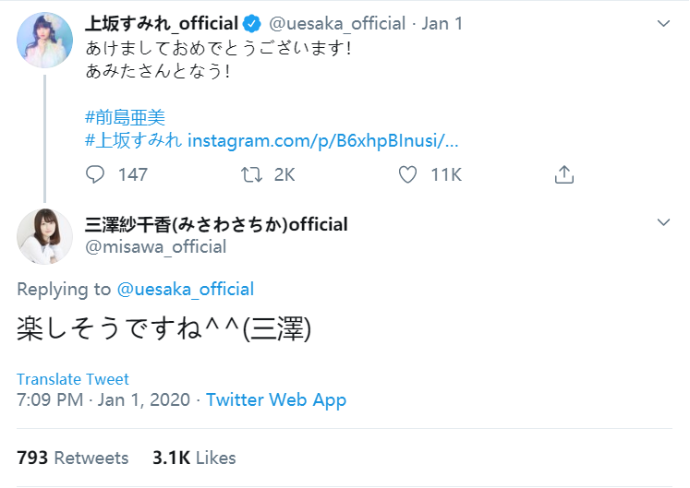Open the #前島亜美 hashtag
690x488 pixels.
point(125,118)
